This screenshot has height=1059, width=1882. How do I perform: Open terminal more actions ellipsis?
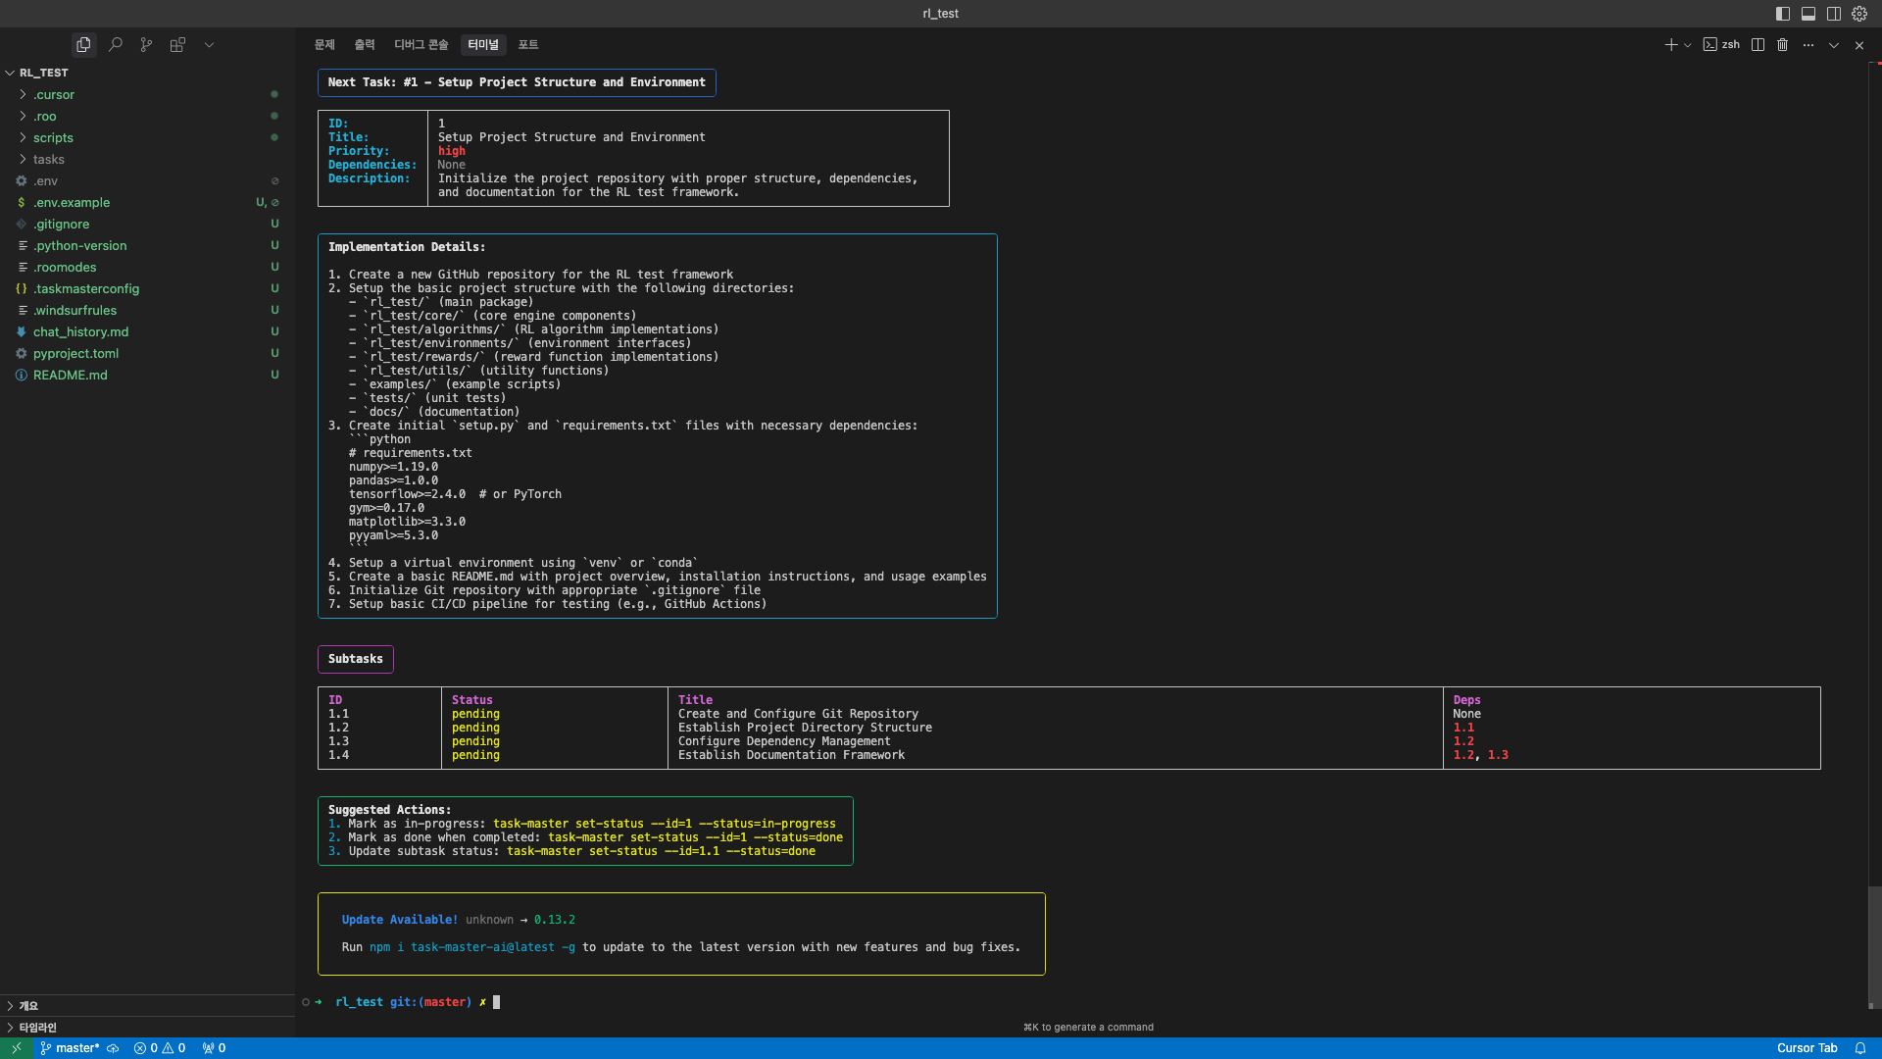pos(1808,45)
